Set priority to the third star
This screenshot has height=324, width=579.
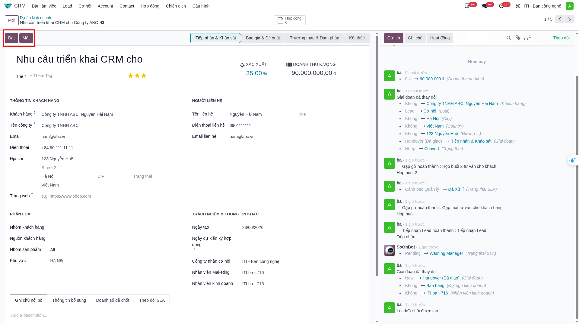pyautogui.click(x=144, y=76)
